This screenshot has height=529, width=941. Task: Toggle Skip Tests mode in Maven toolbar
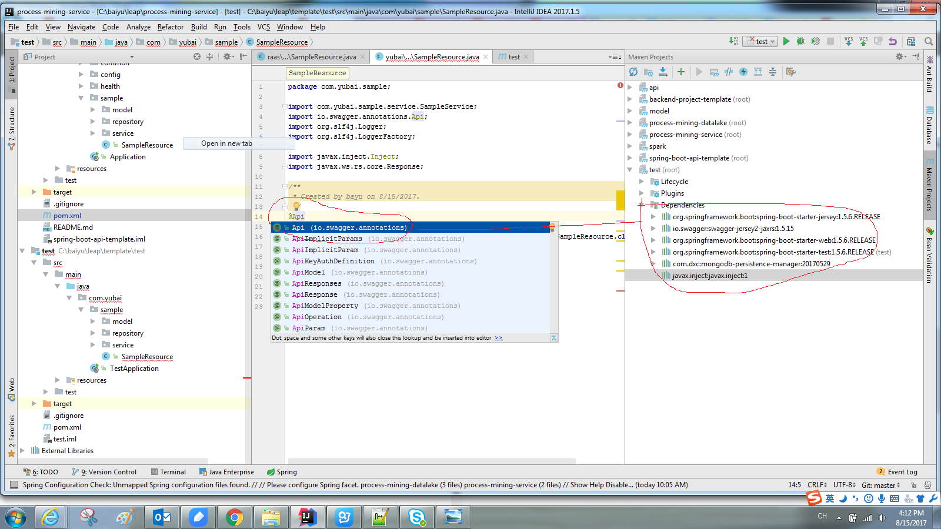[743, 72]
